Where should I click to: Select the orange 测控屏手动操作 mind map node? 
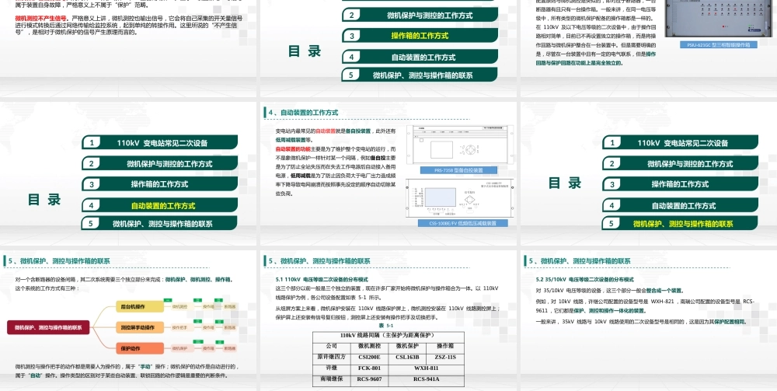click(139, 327)
